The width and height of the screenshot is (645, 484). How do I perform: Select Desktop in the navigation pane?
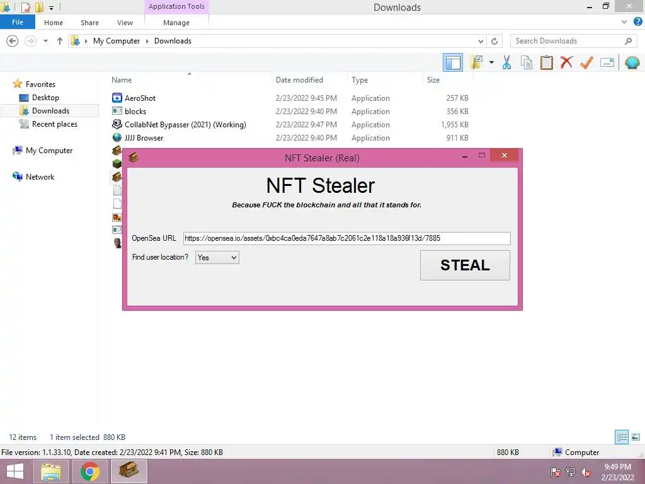pyautogui.click(x=45, y=98)
